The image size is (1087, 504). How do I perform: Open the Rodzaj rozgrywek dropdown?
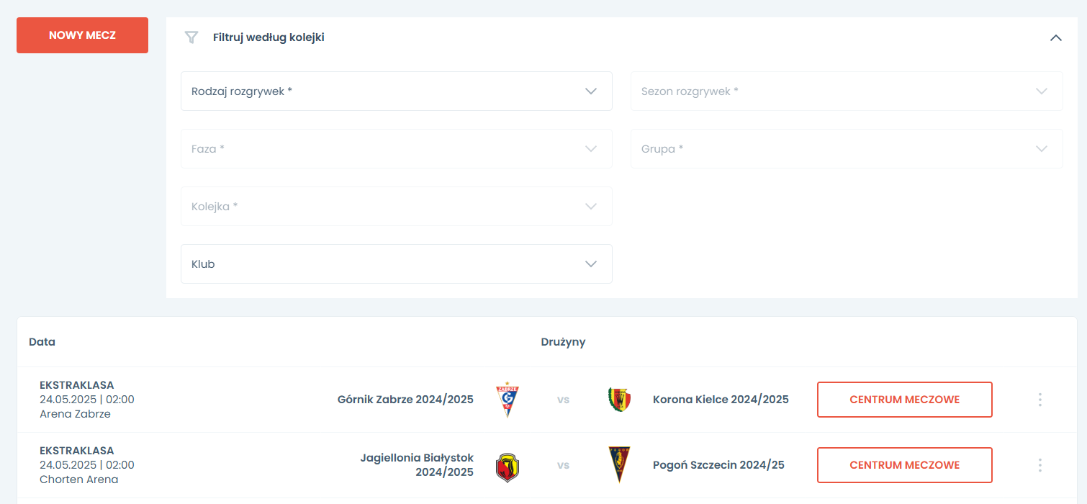click(x=396, y=91)
